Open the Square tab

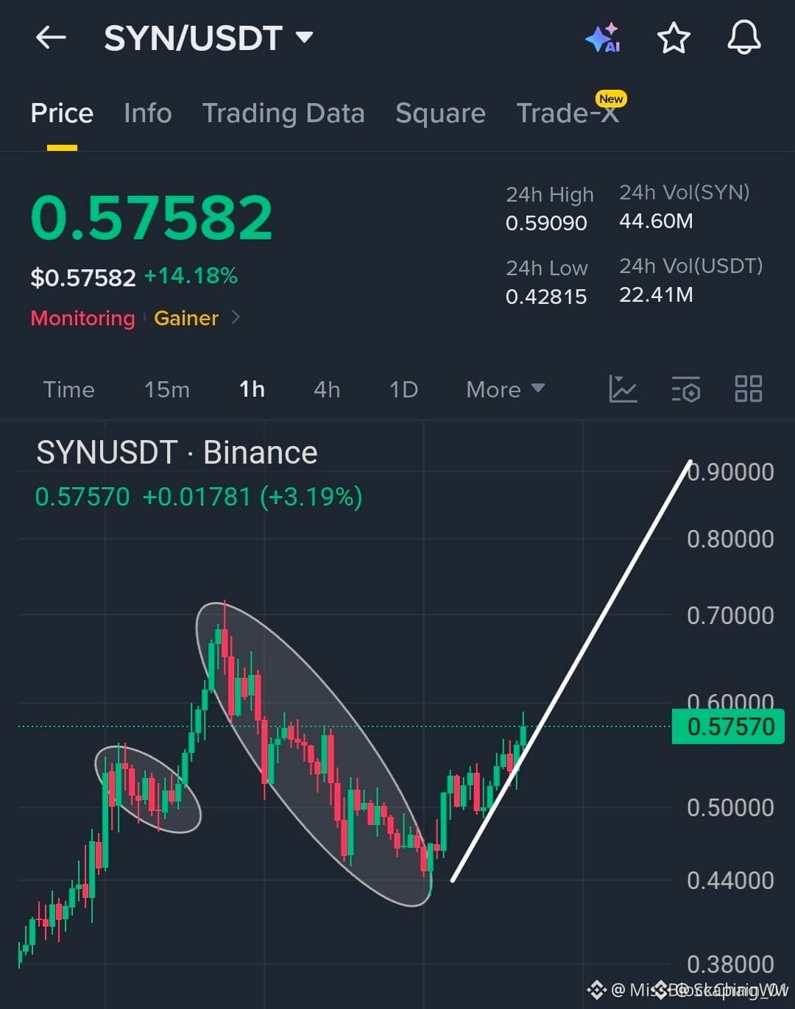tap(440, 113)
